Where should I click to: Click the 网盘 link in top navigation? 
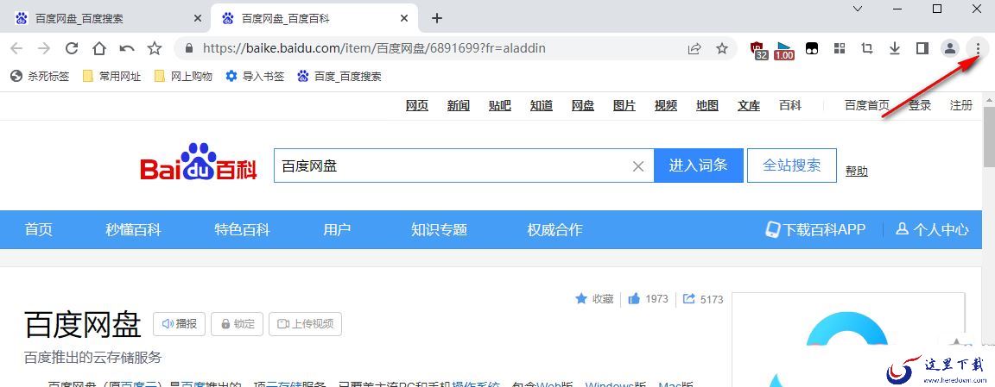pyautogui.click(x=582, y=106)
